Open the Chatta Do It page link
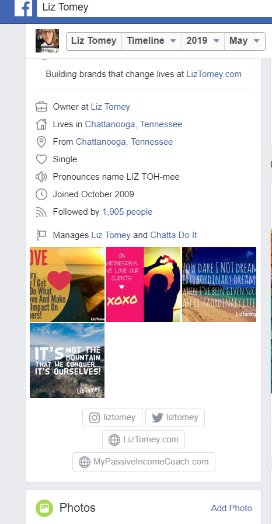 (173, 235)
